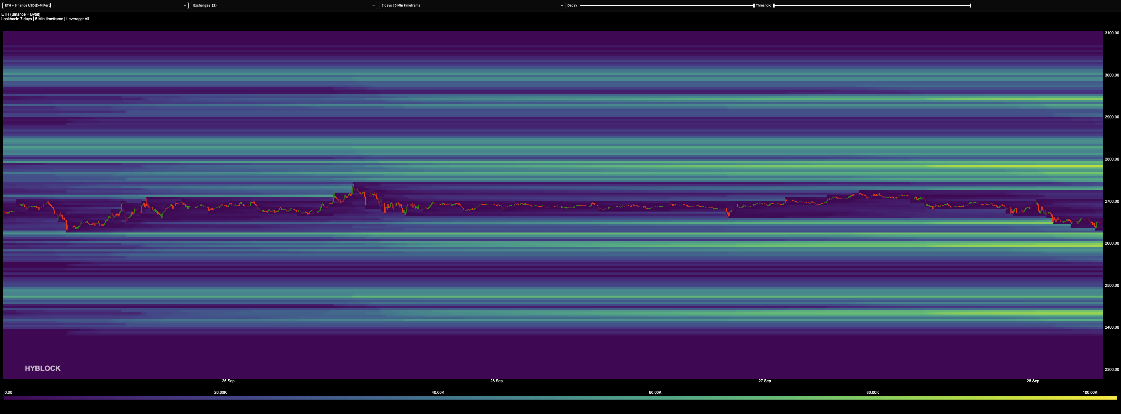The width and height of the screenshot is (1121, 414).
Task: Click the 20.00K color scale label
Action: point(220,392)
